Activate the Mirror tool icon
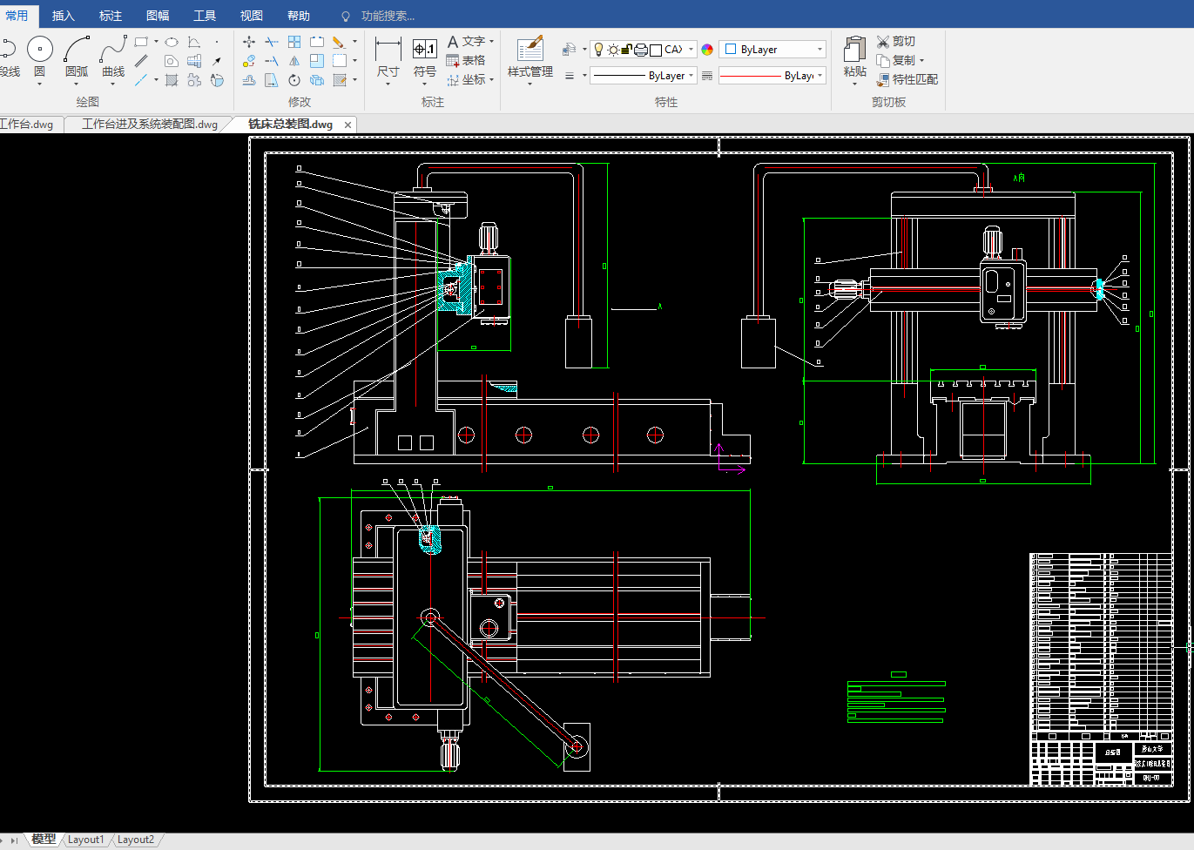This screenshot has width=1194, height=850. pos(294,61)
